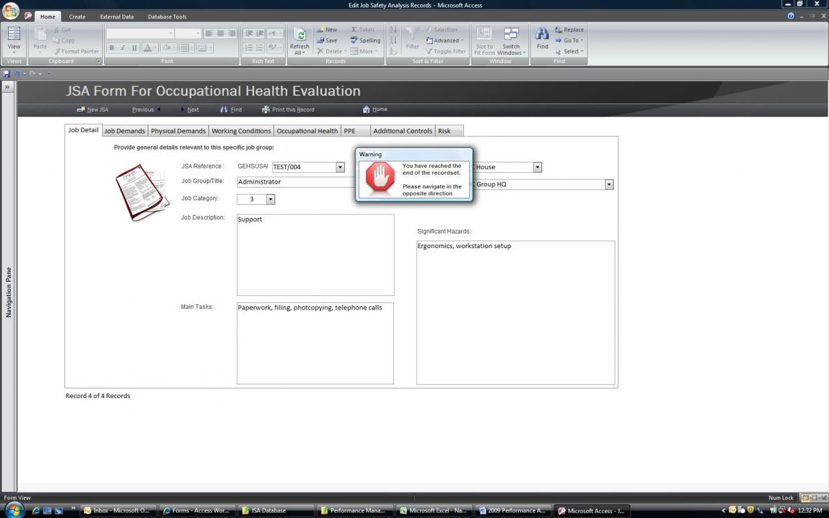The image size is (829, 518).
Task: Open the Job Category dropdown arrow
Action: pyautogui.click(x=271, y=199)
